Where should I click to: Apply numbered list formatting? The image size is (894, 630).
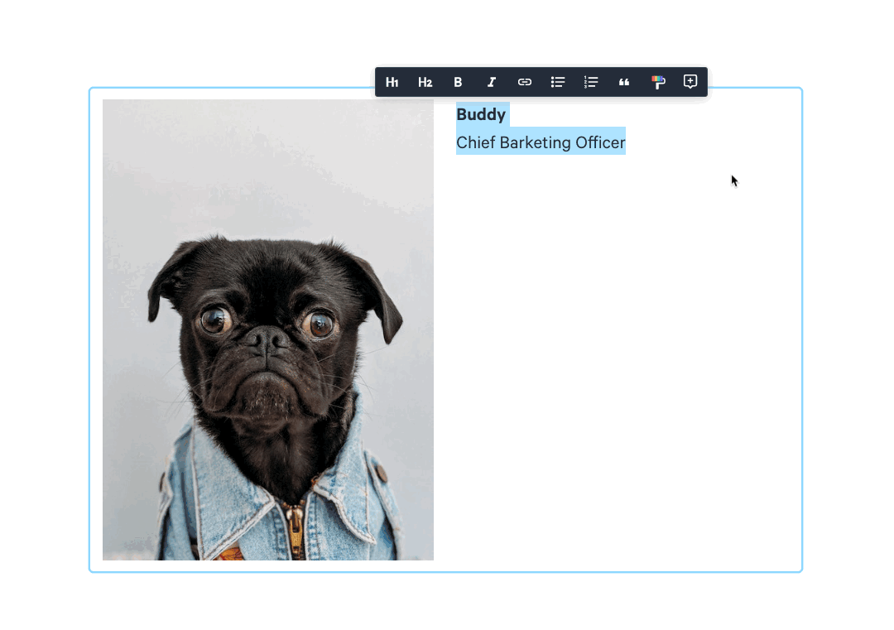coord(591,82)
